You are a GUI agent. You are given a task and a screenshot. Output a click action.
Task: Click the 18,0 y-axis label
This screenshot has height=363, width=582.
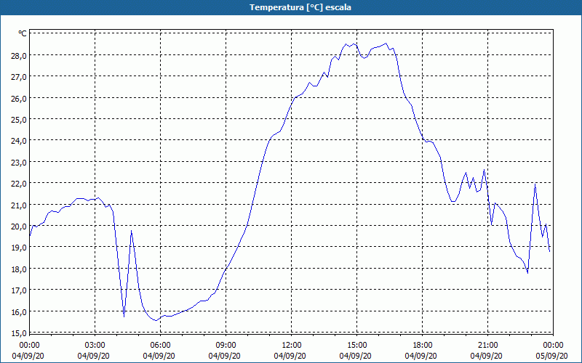click(x=20, y=269)
